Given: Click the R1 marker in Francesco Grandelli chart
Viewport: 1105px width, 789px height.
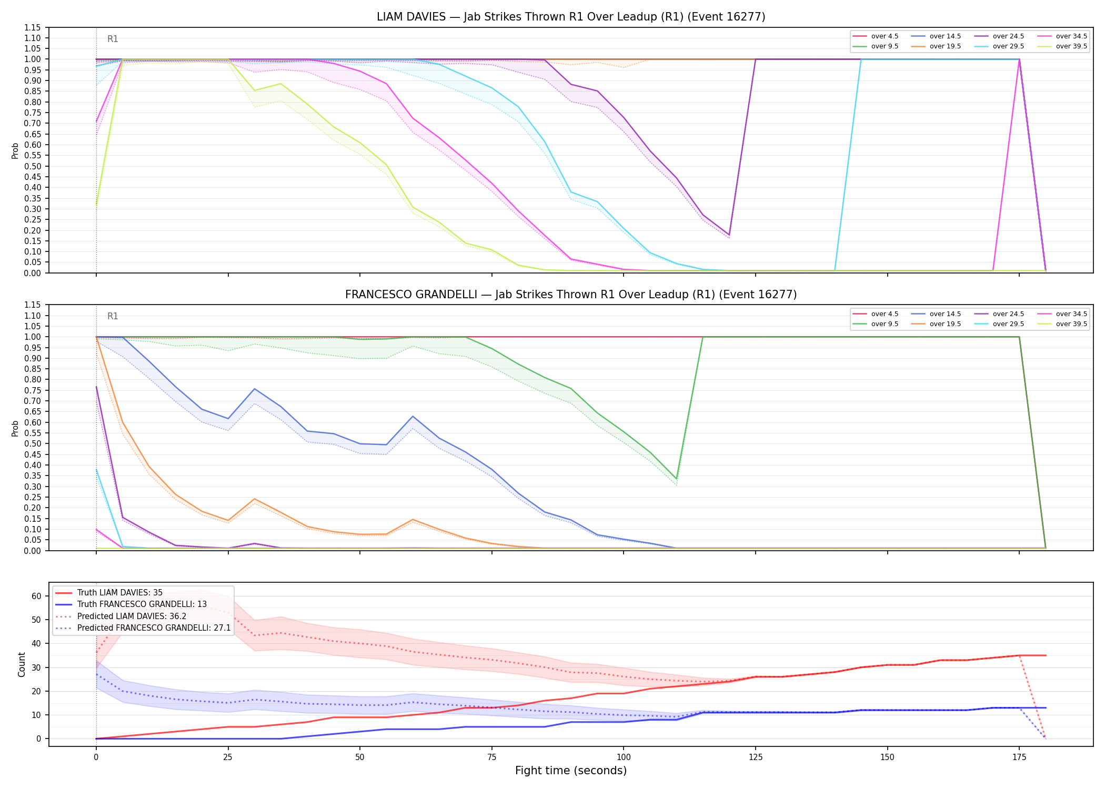Looking at the screenshot, I should 113,316.
